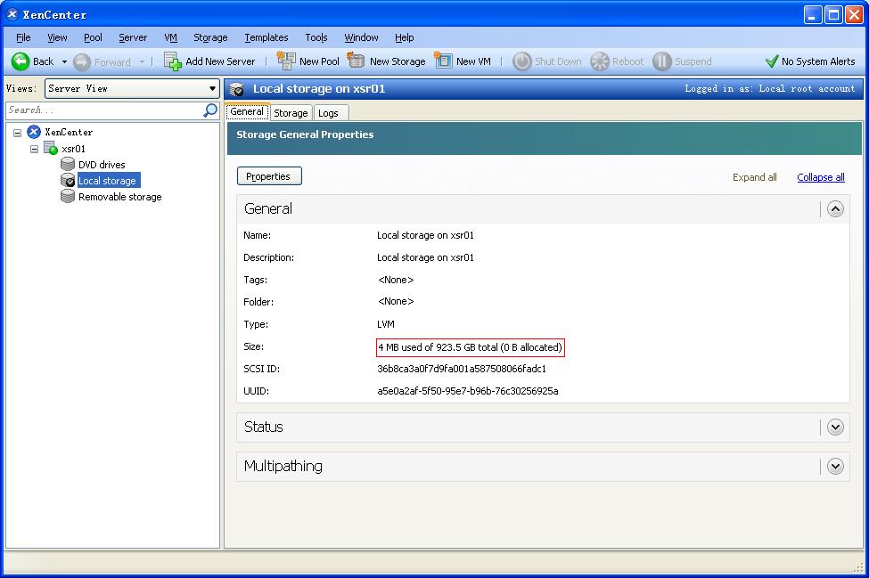Click the Tags value <None>
869x578 pixels.
coord(396,280)
